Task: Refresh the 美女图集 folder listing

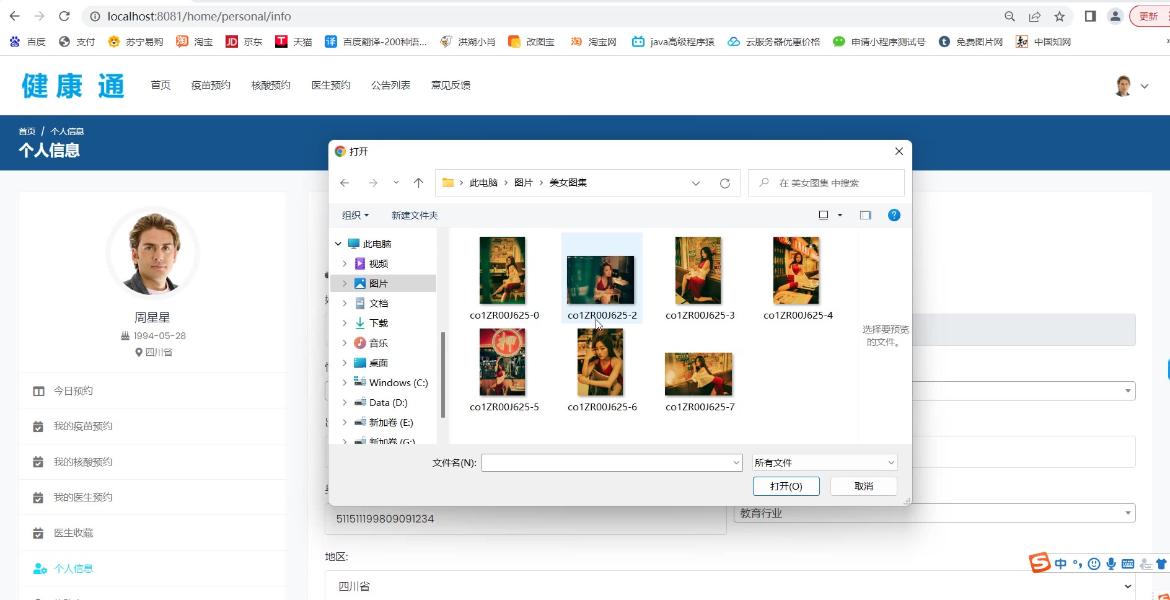Action: point(725,183)
